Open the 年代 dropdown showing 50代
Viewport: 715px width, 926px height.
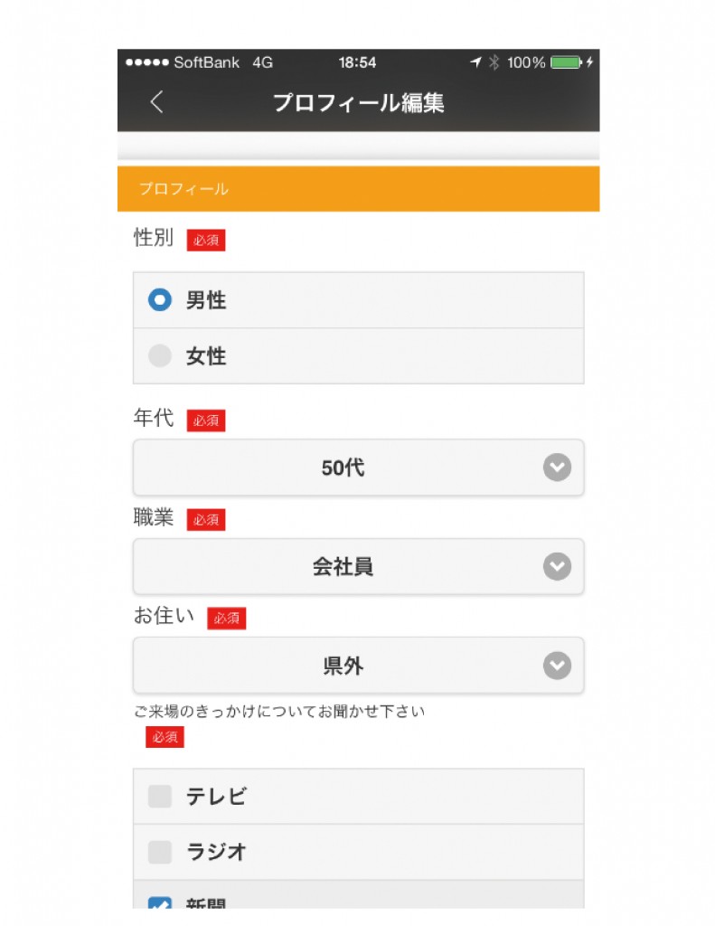click(x=358, y=468)
